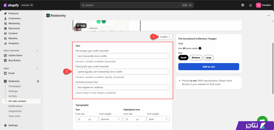Viewport: 274px width, 130px height.
Task: Click the Text font size field
Action: pyautogui.click(x=87, y=119)
